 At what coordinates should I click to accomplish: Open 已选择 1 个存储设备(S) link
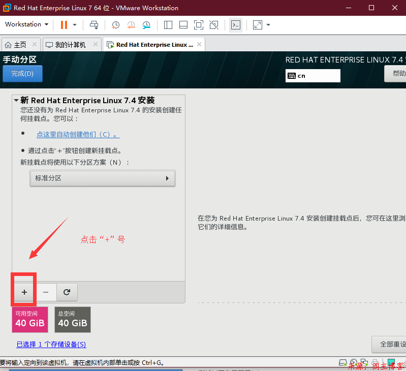(51, 345)
